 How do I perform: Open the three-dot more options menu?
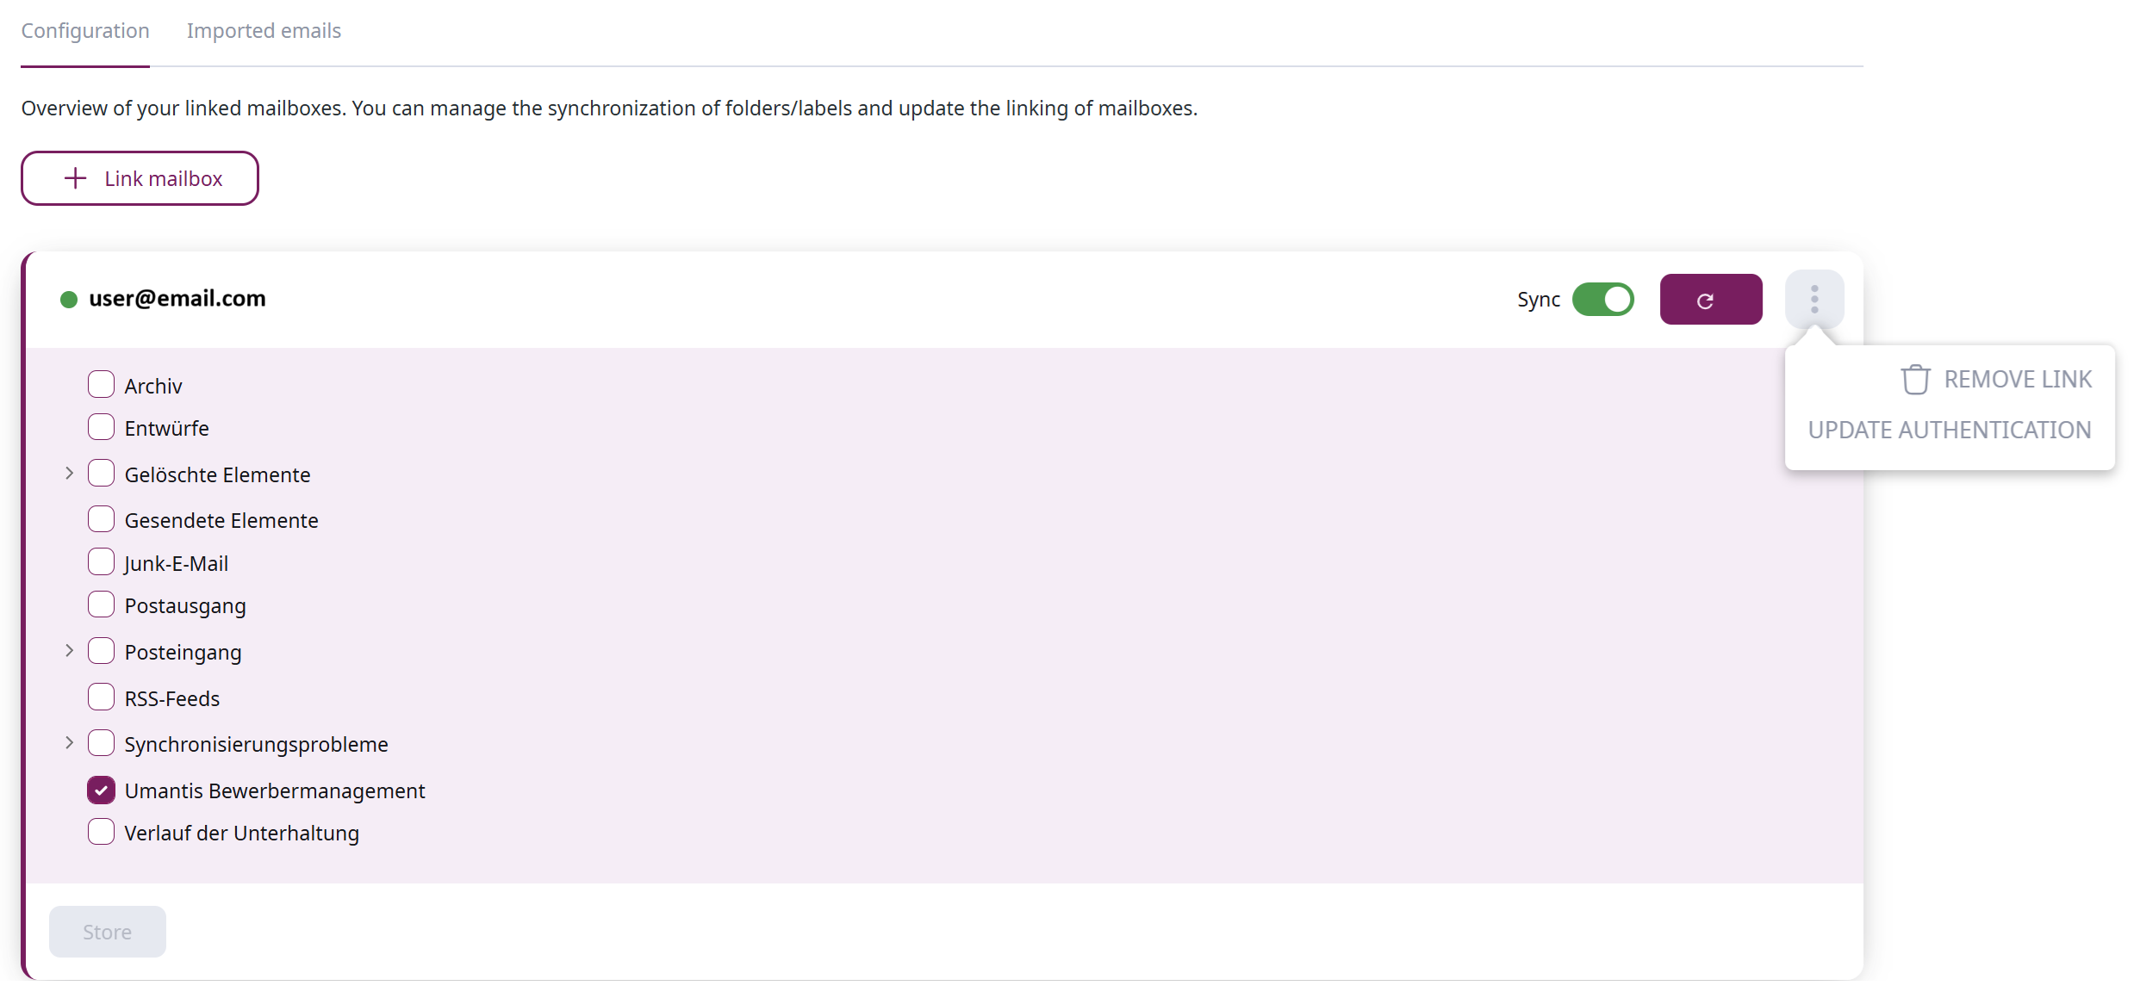coord(1813,299)
